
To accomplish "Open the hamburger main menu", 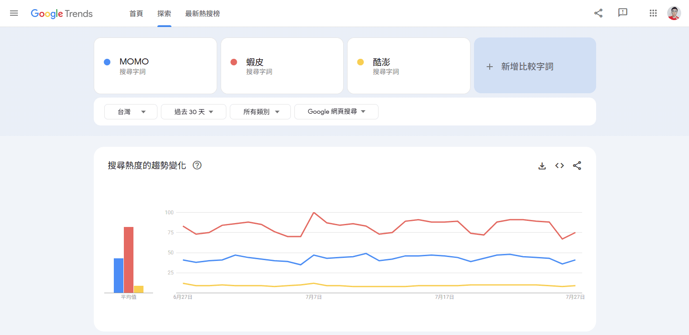I will [x=14, y=13].
